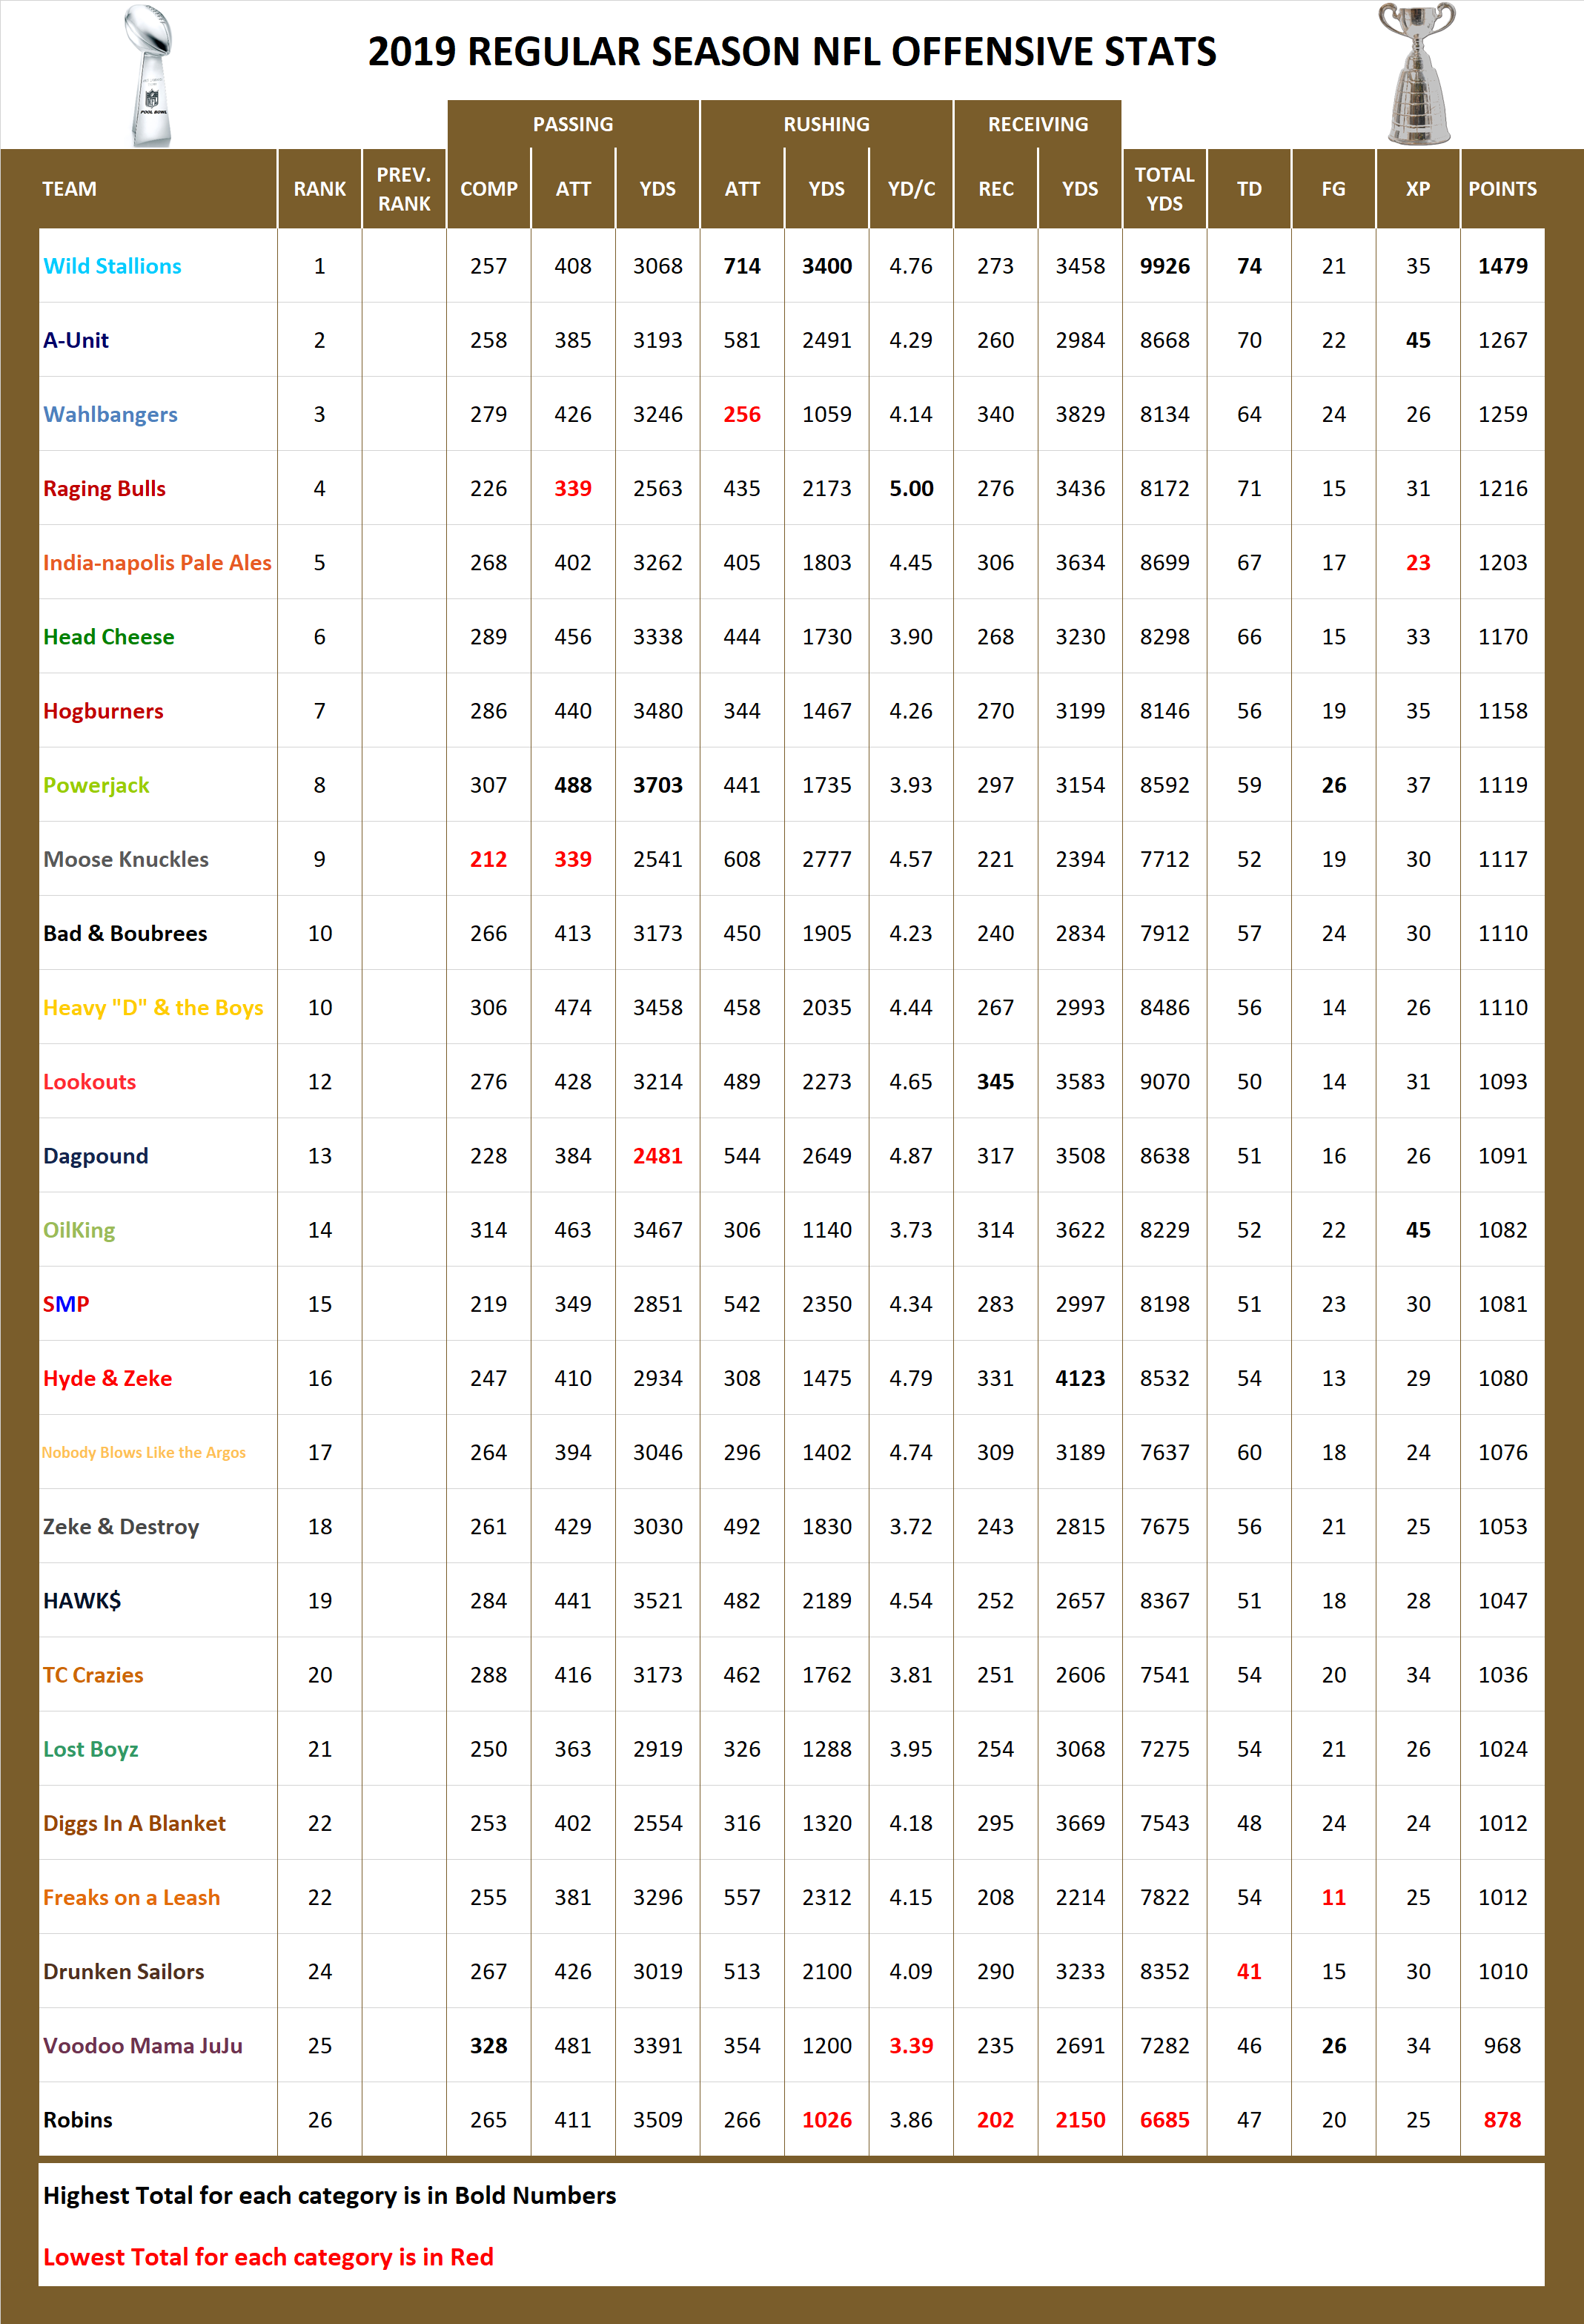Select the red 878 points value for Robins
Viewport: 1584px width, 2324px height.
(x=1503, y=2119)
